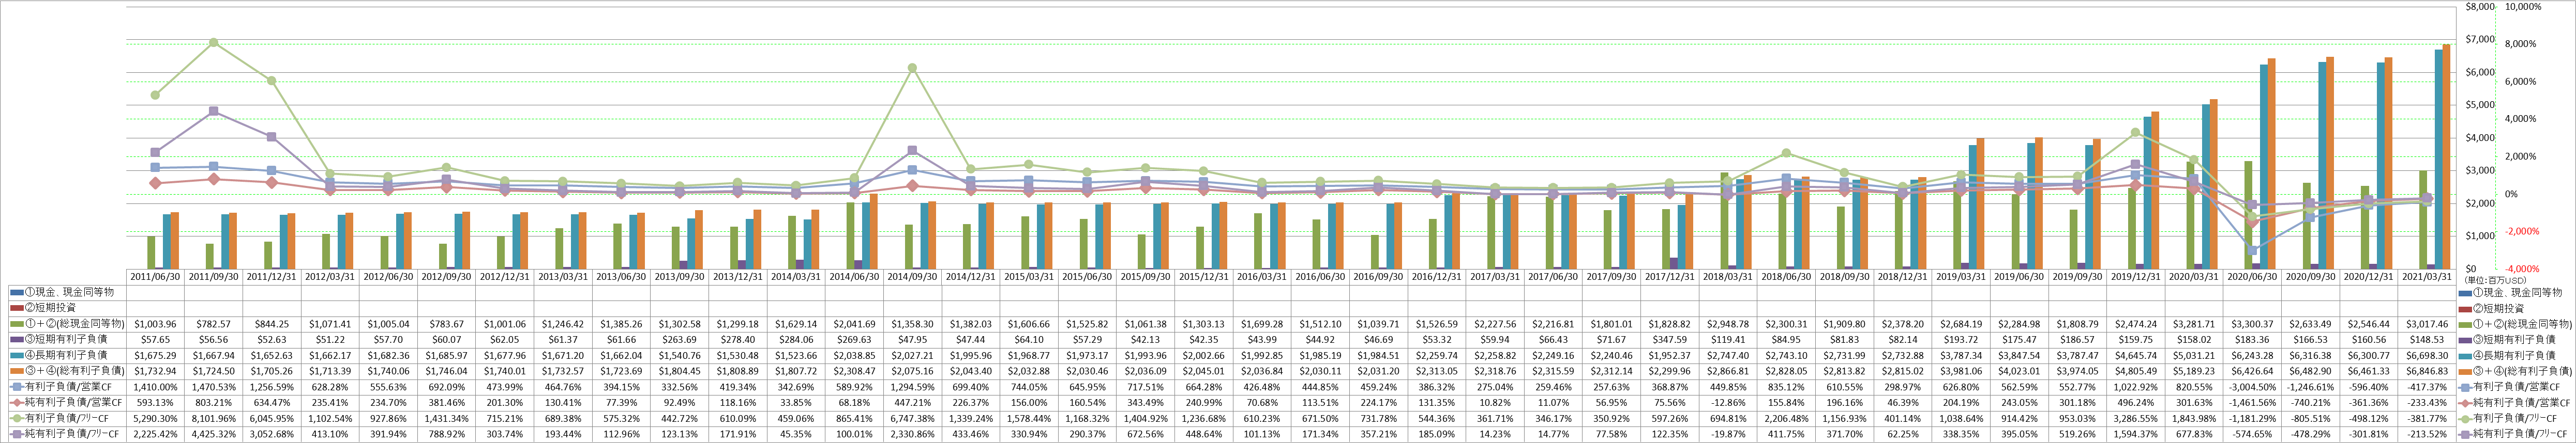Click the -4,000% secondary axis label
The image size is (2576, 443).
(x=2521, y=270)
